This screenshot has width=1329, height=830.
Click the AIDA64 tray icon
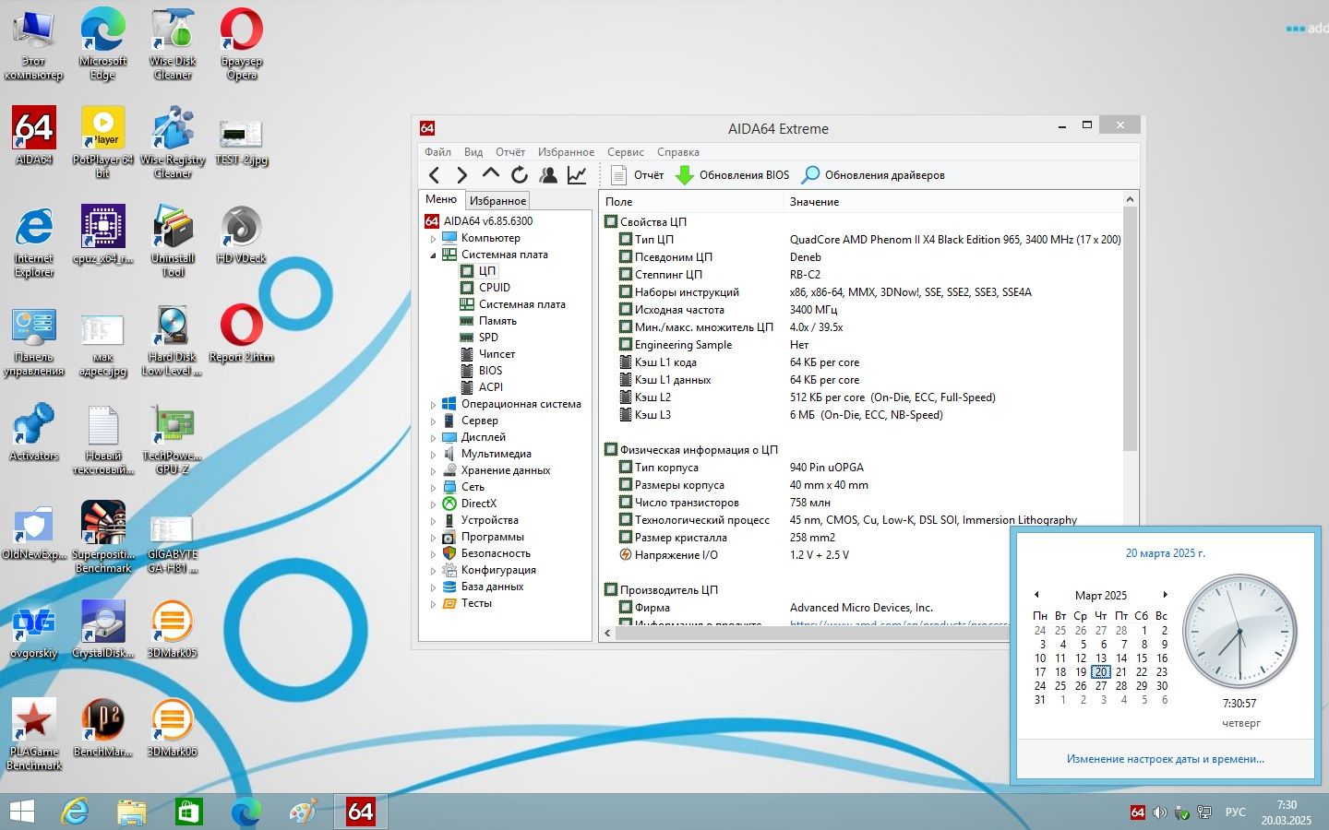tap(1138, 812)
